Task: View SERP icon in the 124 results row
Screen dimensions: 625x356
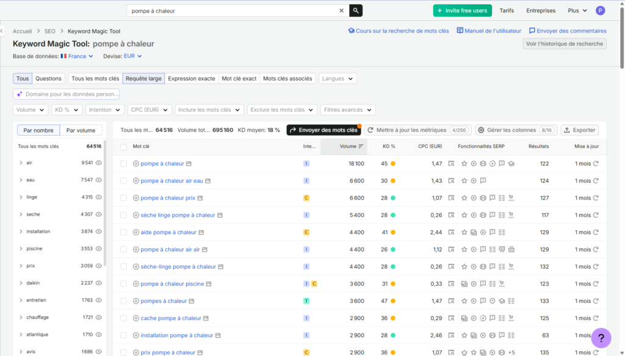Action: 451,181
